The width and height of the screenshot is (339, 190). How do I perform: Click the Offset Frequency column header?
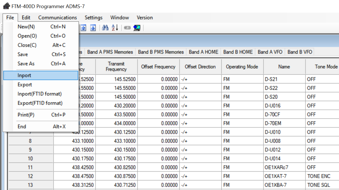158,67
